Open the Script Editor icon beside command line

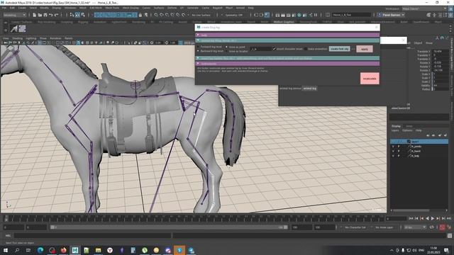[449, 236]
